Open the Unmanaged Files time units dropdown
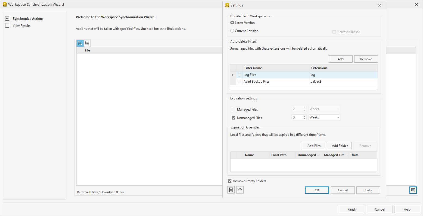423x216 pixels. click(338, 117)
